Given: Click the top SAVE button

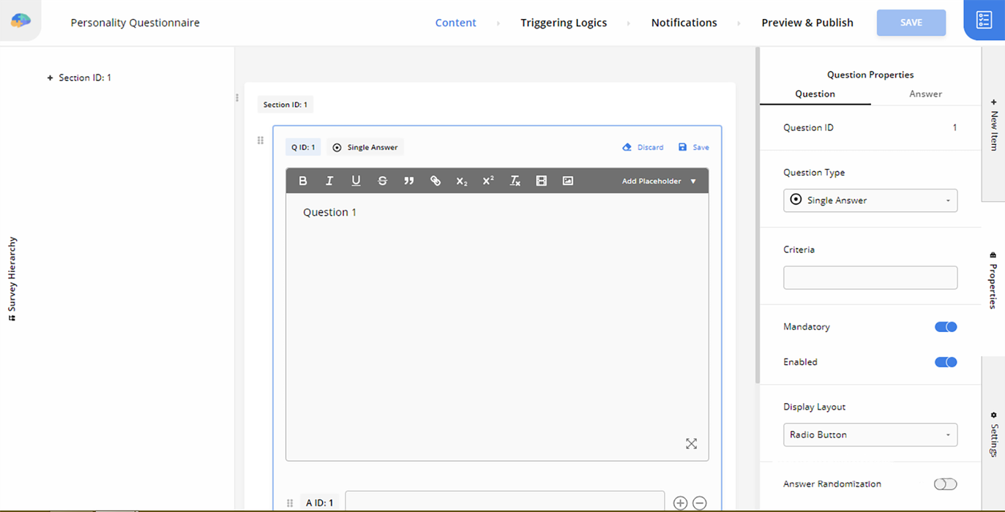Looking at the screenshot, I should click(x=911, y=23).
